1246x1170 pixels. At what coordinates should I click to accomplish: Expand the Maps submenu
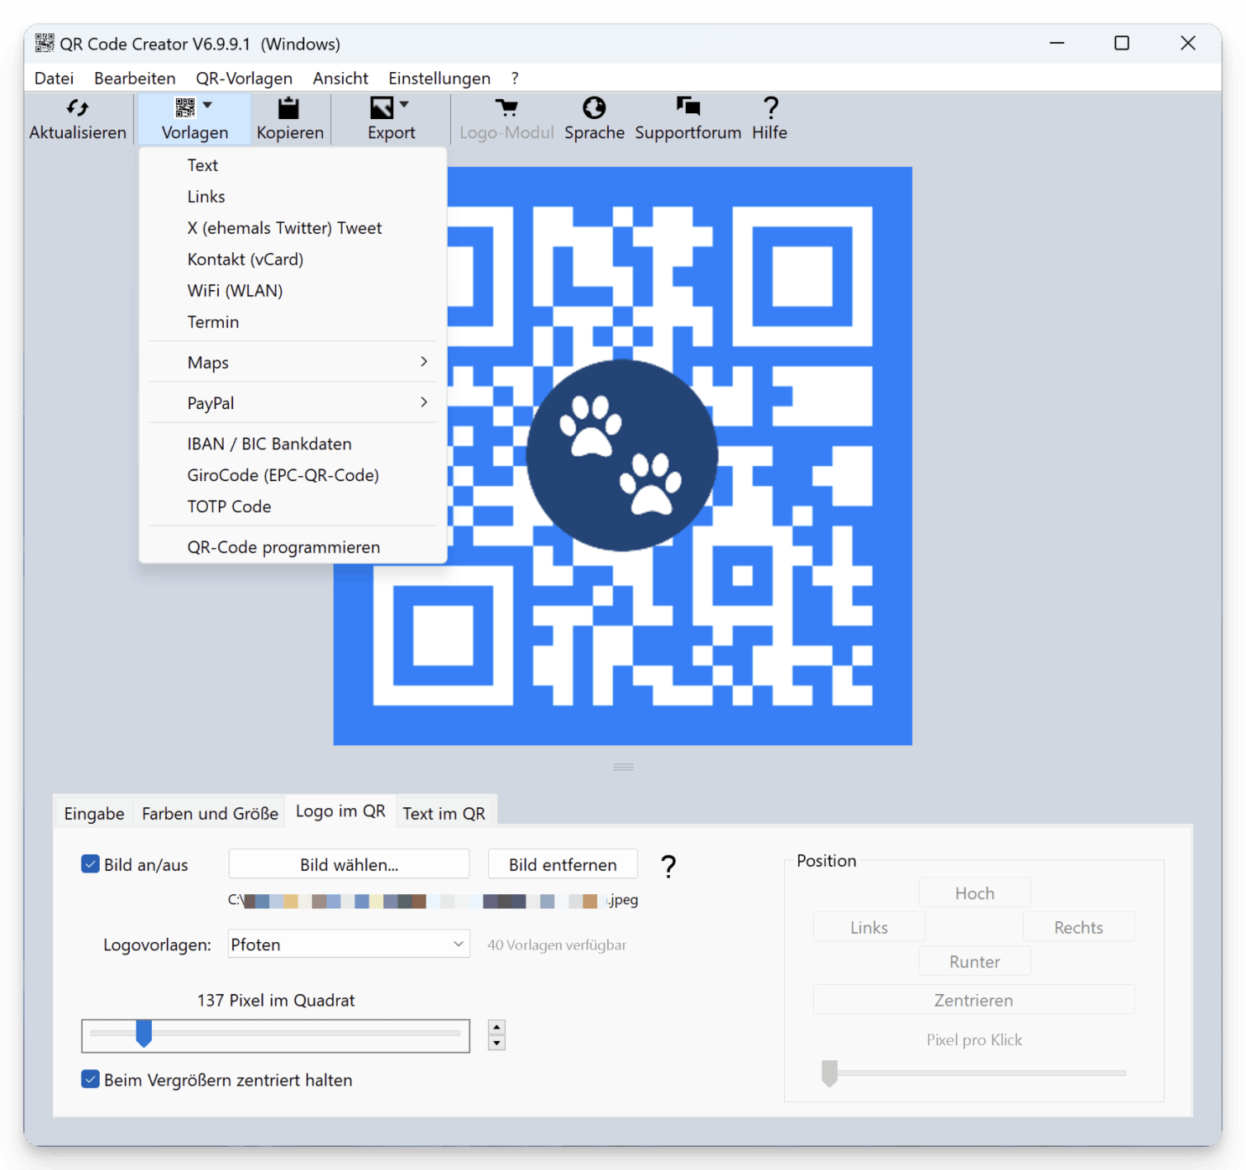click(x=293, y=362)
